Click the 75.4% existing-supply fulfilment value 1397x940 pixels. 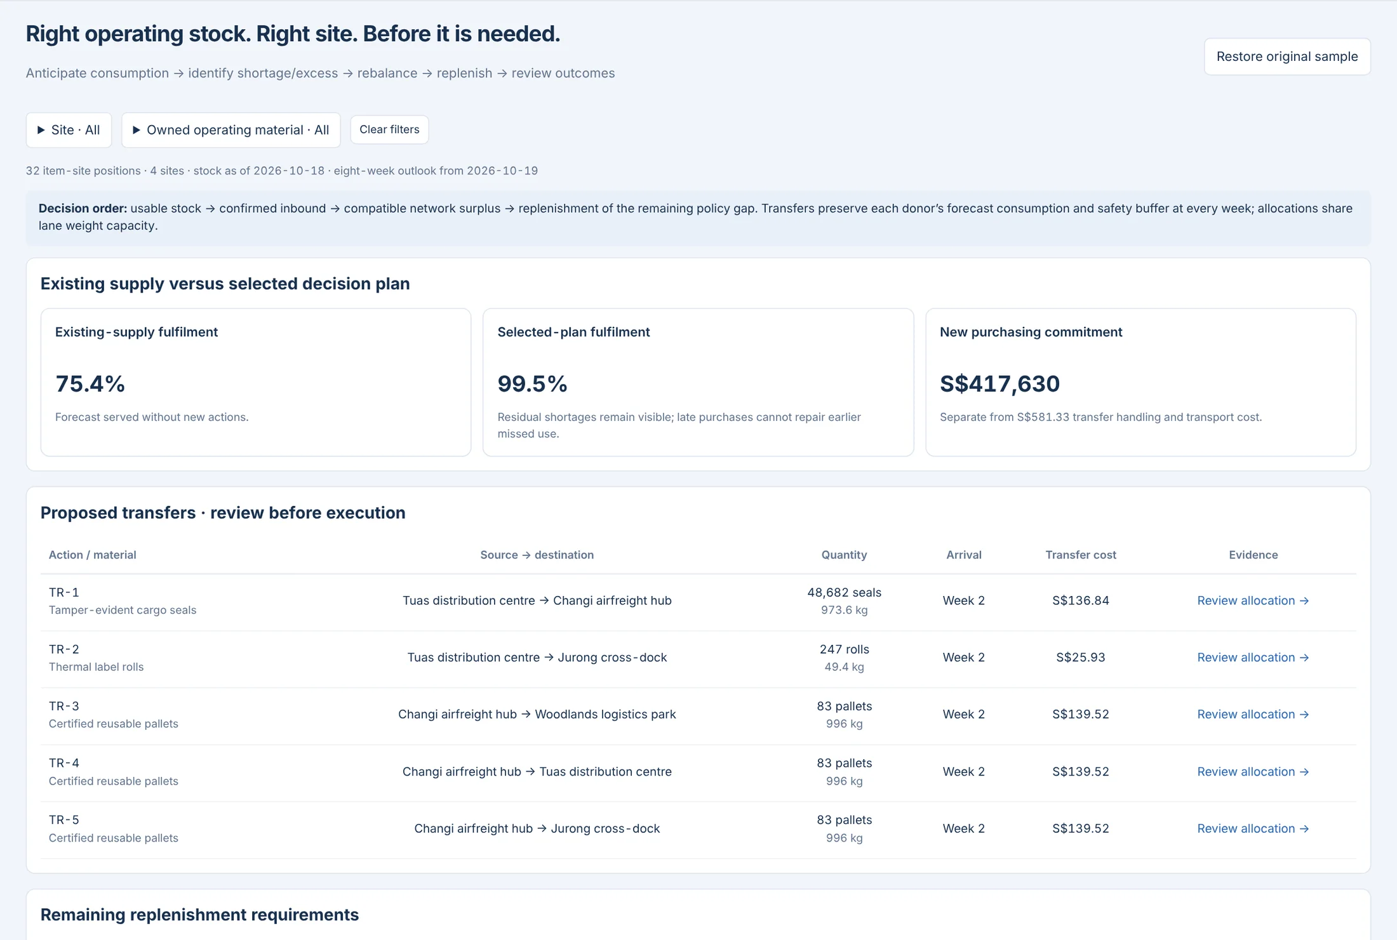90,383
